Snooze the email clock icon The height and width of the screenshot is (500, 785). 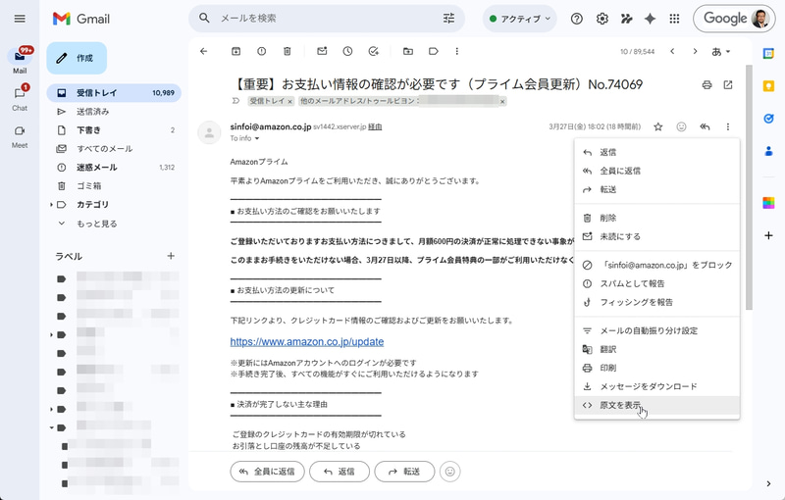pos(347,51)
